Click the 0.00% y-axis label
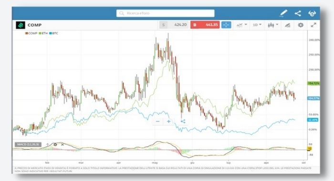Image resolution: width=334 pixels, height=181 pixels. [x=313, y=129]
